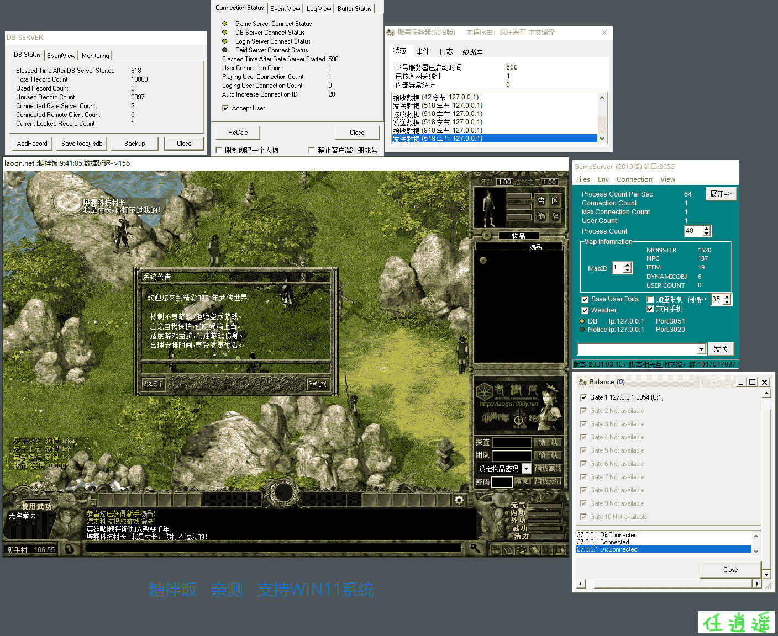Enable the 加速限制 checkbox
This screenshot has width=778, height=636.
650,299
